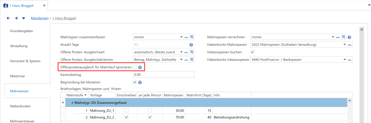371x123 pixels.
Task: Uncheck an jede Person checkbox for Mahnung_ZU_2
Action: 150,117
